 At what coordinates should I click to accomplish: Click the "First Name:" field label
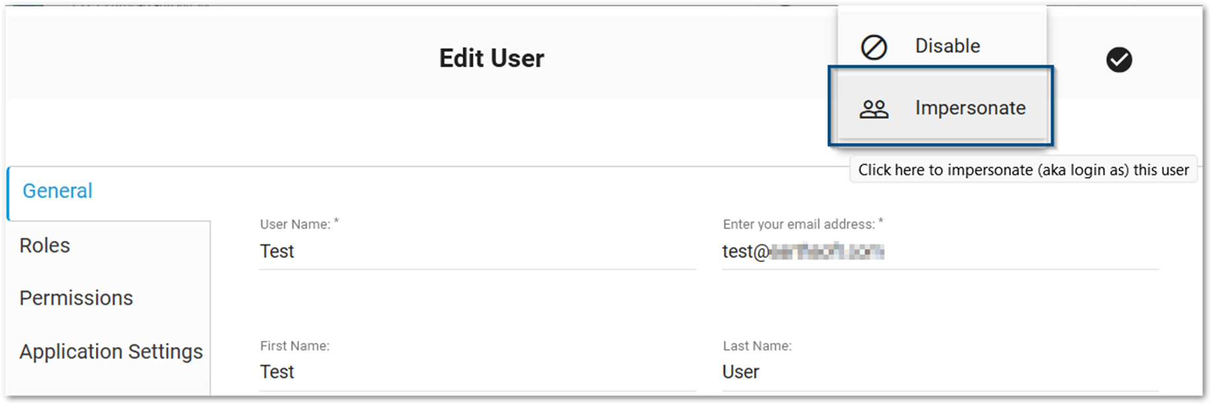(295, 346)
